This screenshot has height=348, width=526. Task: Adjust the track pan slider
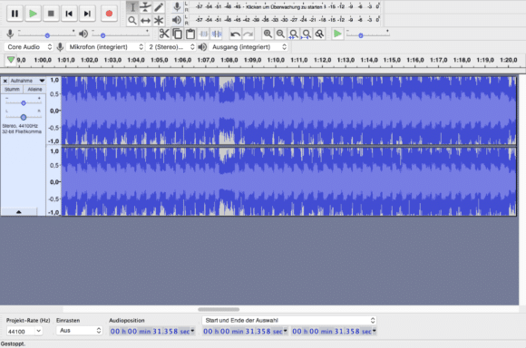(x=24, y=117)
